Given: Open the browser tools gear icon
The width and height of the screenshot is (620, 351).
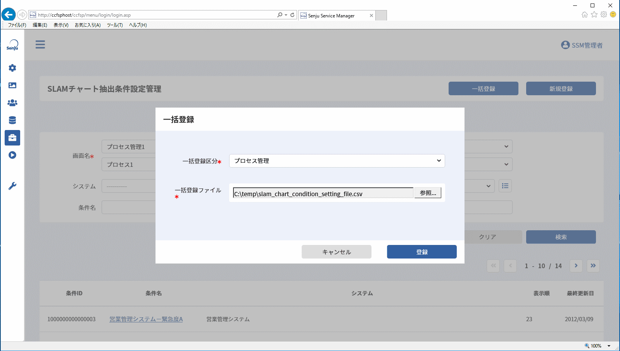Looking at the screenshot, I should 604,14.
